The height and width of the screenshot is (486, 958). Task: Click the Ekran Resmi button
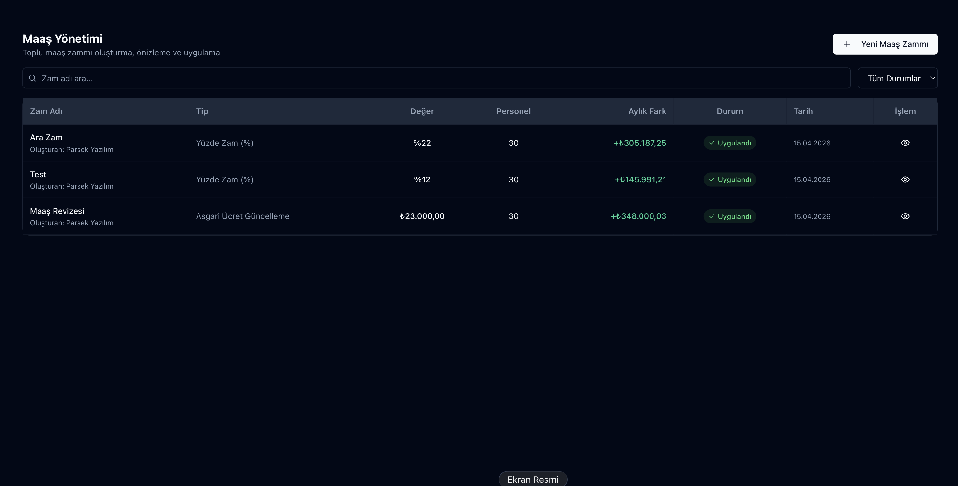coord(533,479)
